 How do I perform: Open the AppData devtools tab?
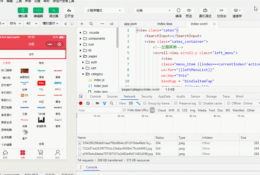[x=164, y=97]
